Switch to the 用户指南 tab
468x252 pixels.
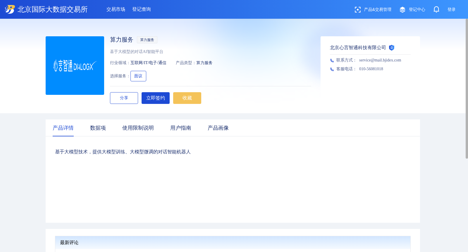(181, 128)
